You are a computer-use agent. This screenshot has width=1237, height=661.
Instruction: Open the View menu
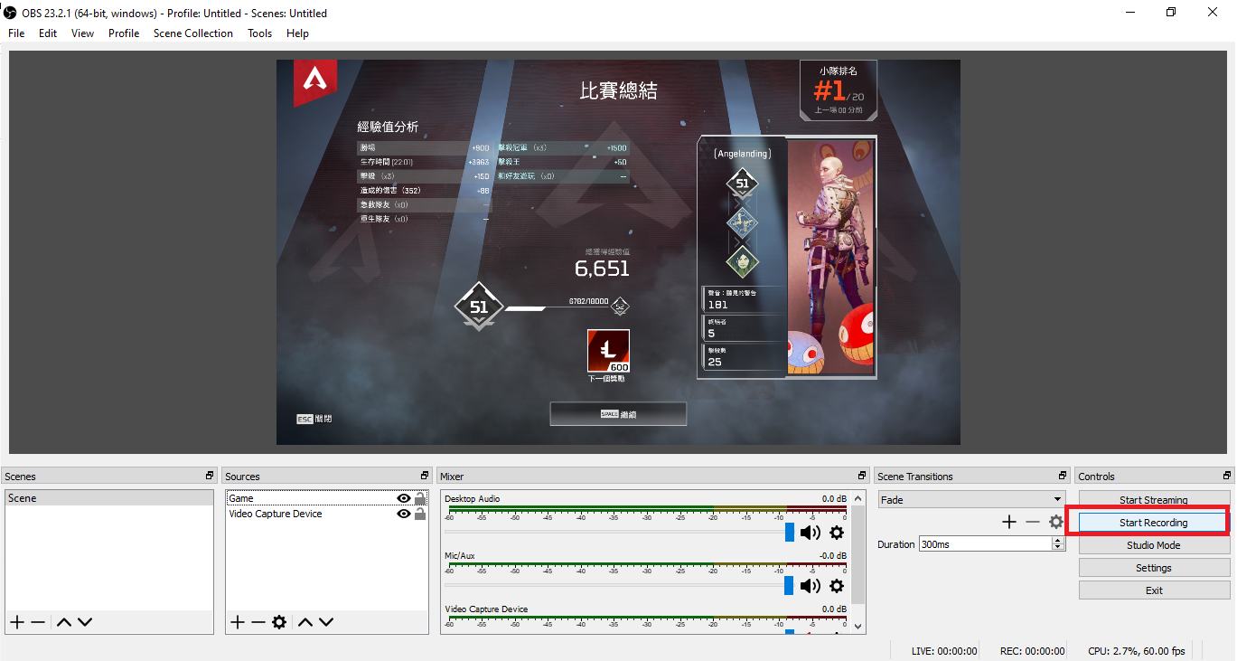point(82,33)
